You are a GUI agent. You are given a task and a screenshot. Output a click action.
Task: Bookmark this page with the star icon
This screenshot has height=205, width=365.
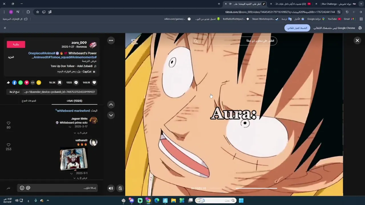click(x=37, y=12)
